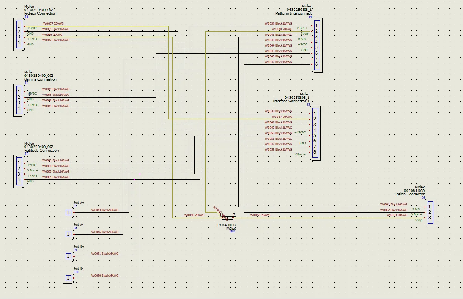Select the J5 Interface Connector 1 symbol
This screenshot has height=299, width=463.
coord(315,133)
